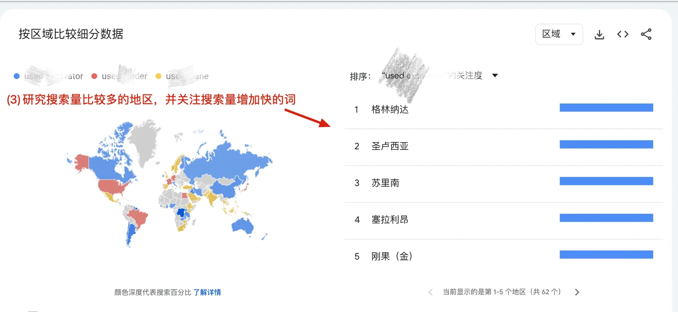This screenshot has width=678, height=312.
Task: Click the red legend dot
Action: pos(94,76)
